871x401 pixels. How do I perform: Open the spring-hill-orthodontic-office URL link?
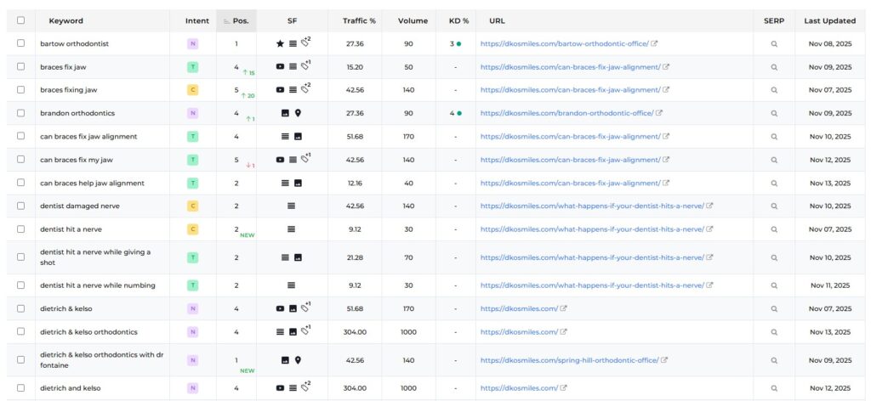tap(569, 360)
